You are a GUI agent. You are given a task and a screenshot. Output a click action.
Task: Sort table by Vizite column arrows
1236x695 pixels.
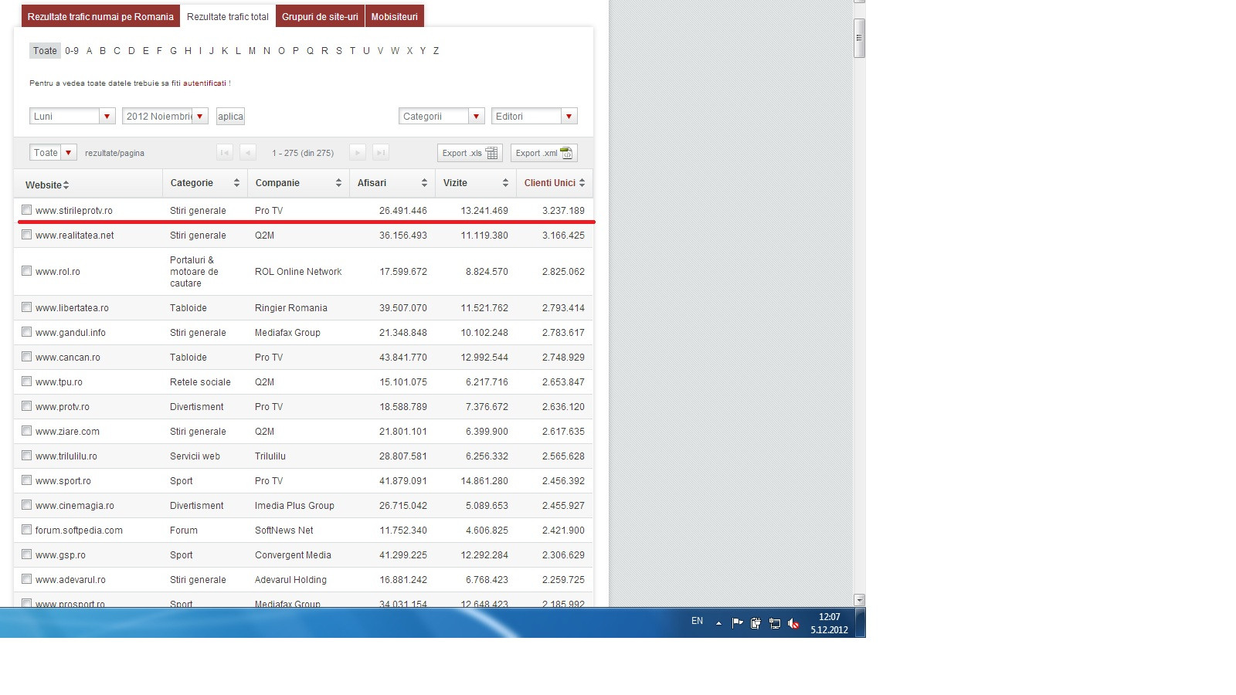coord(505,183)
